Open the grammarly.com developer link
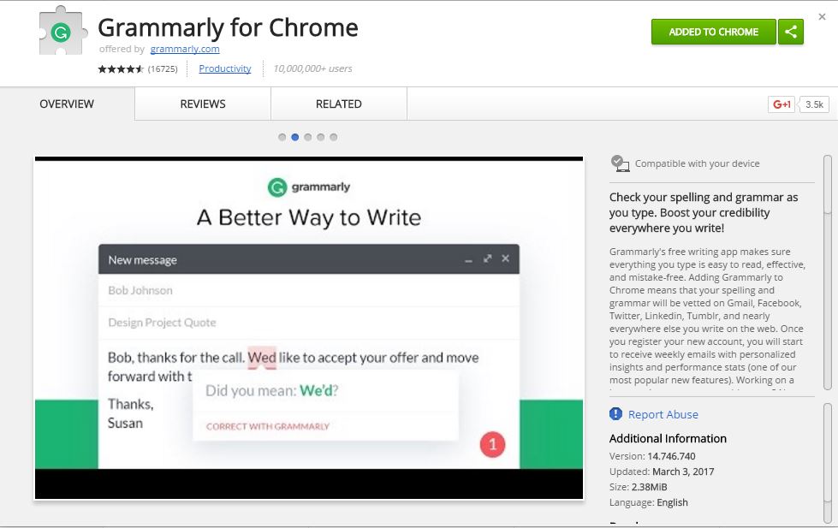838x528 pixels. pyautogui.click(x=185, y=49)
